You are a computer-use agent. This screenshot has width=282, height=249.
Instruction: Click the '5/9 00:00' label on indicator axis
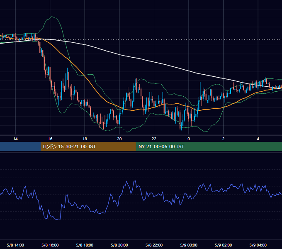(x=189, y=245)
